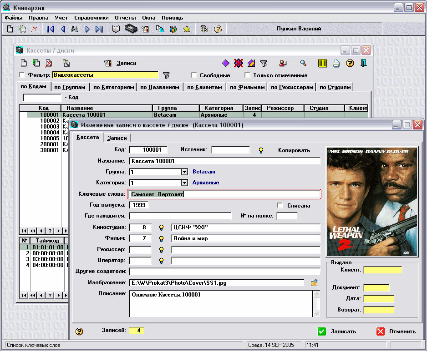427x351 pixels.
Task: Go to last record arrow in toolbar
Action: click(99, 29)
